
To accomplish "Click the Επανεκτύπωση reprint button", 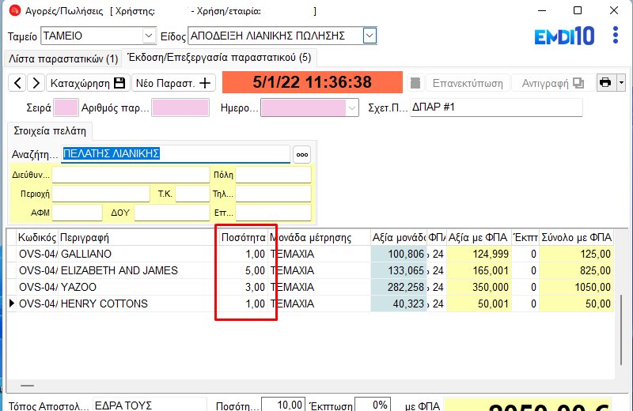I will click(468, 83).
